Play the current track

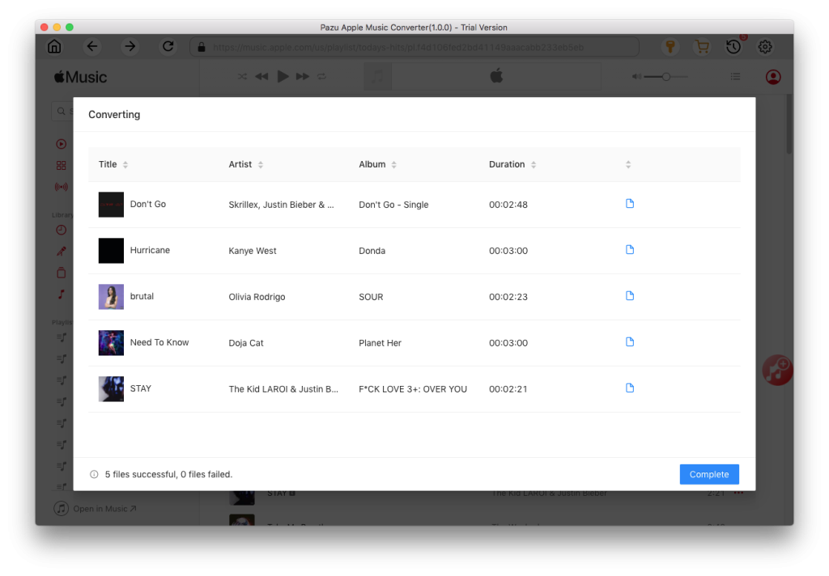[x=283, y=77]
